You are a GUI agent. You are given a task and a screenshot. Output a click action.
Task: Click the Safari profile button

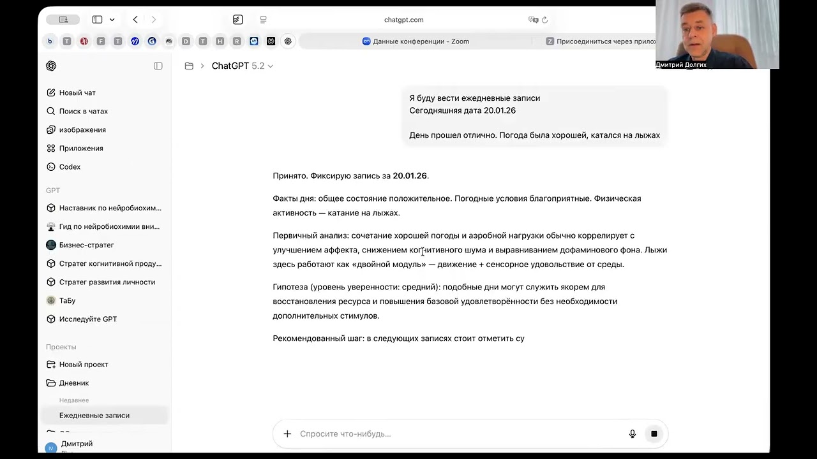[x=63, y=20]
